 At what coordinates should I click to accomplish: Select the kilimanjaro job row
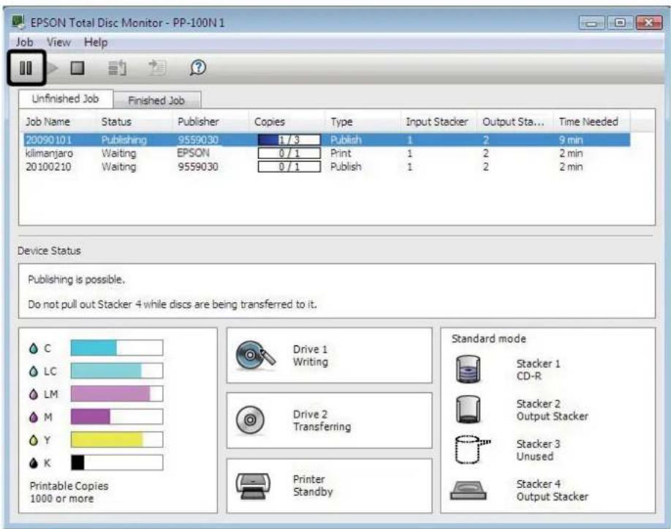(326, 153)
